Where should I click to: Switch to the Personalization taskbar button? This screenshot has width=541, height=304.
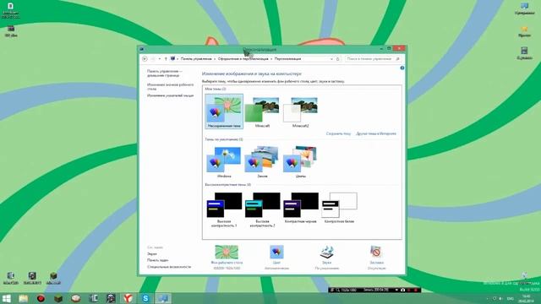point(163,298)
